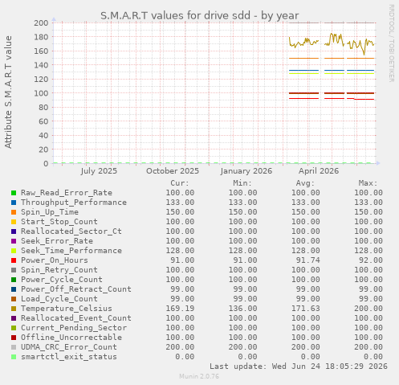Click the Reallocated_Event_Count legend label
This screenshot has width=399, height=385.
tap(76, 318)
